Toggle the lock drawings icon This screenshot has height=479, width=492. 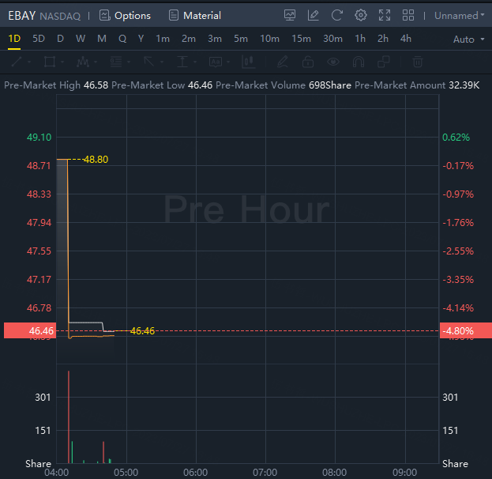click(308, 62)
